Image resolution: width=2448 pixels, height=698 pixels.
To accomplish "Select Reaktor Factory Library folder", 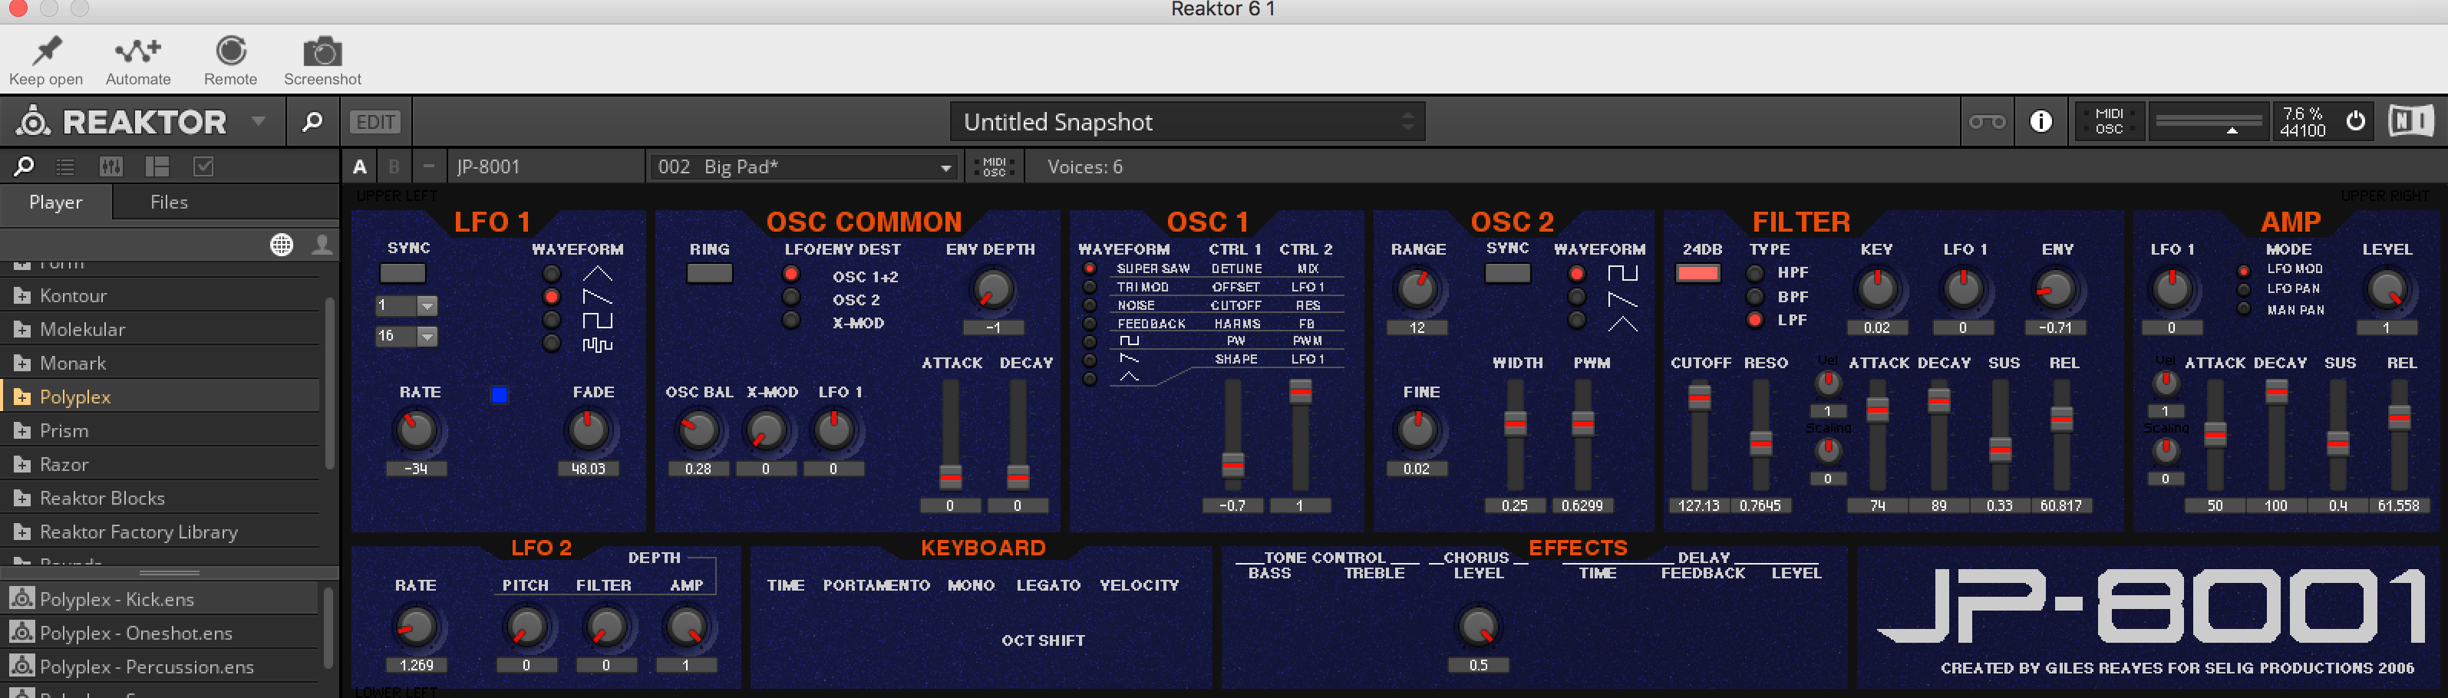I will 160,532.
